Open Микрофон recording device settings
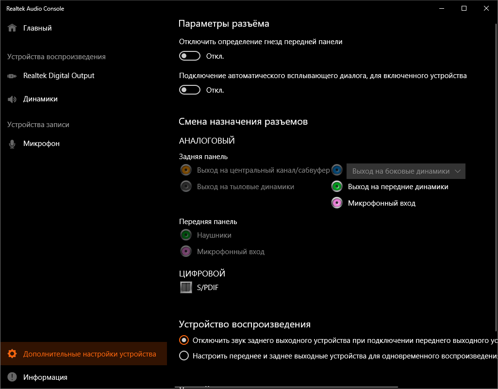The image size is (498, 389). coord(41,144)
